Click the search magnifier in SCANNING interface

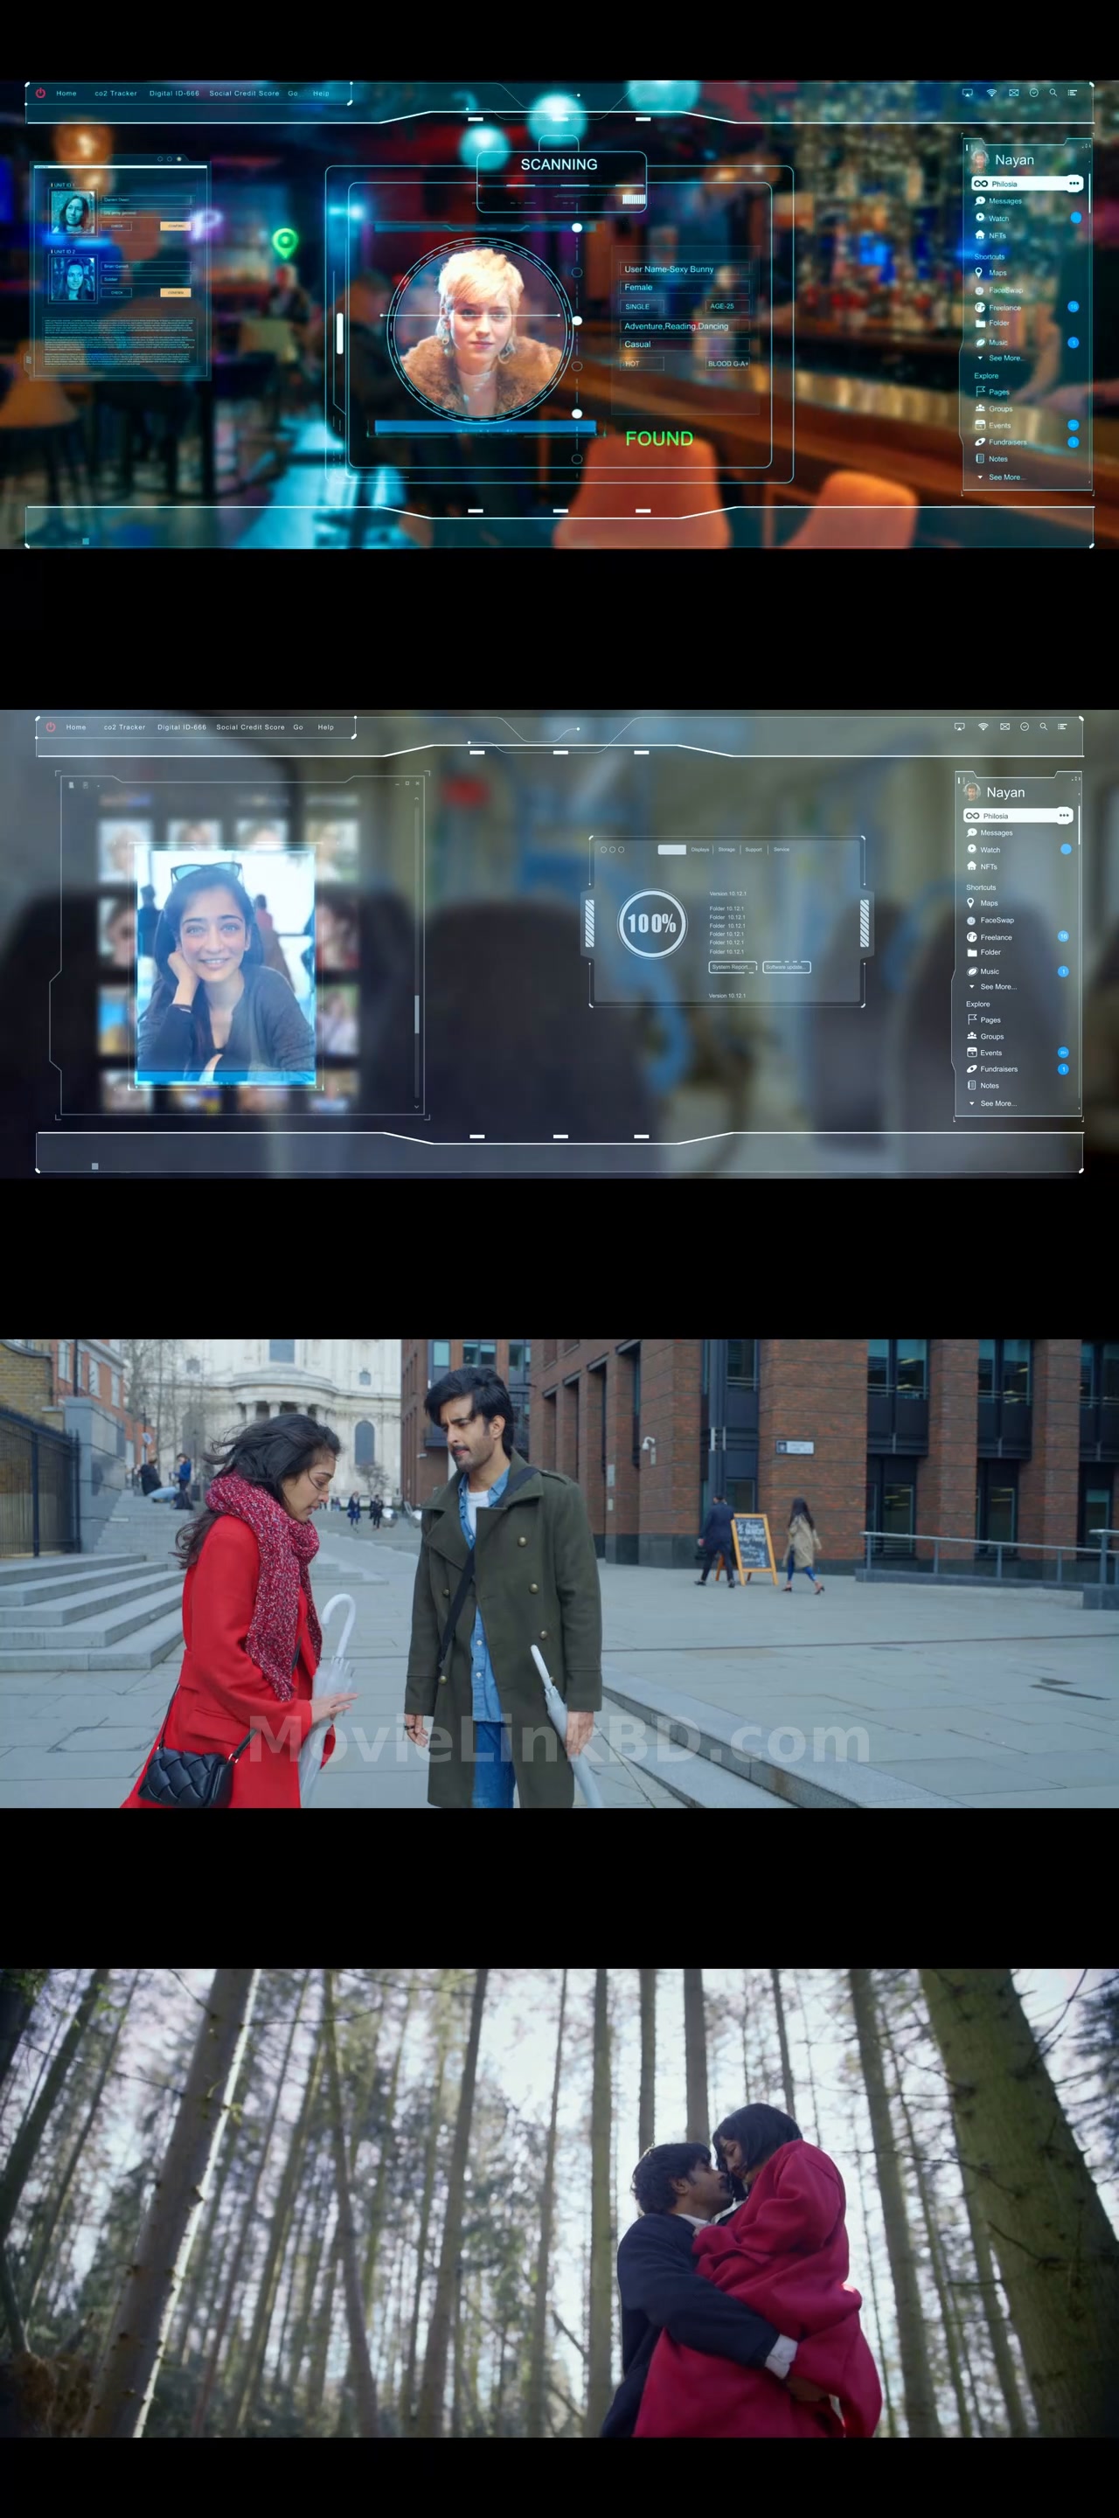point(1053,93)
